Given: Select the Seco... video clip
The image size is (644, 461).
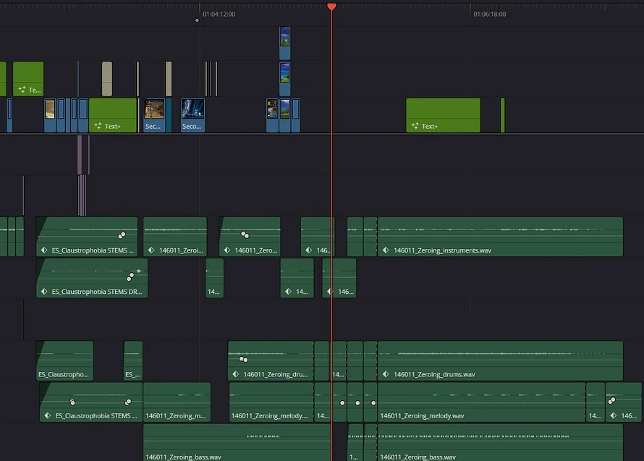Looking at the screenshot, I should [192, 115].
